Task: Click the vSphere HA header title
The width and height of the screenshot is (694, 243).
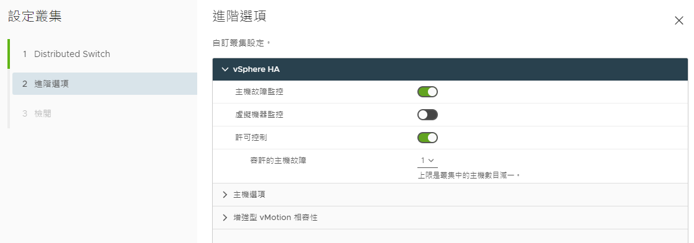Action: (256, 69)
